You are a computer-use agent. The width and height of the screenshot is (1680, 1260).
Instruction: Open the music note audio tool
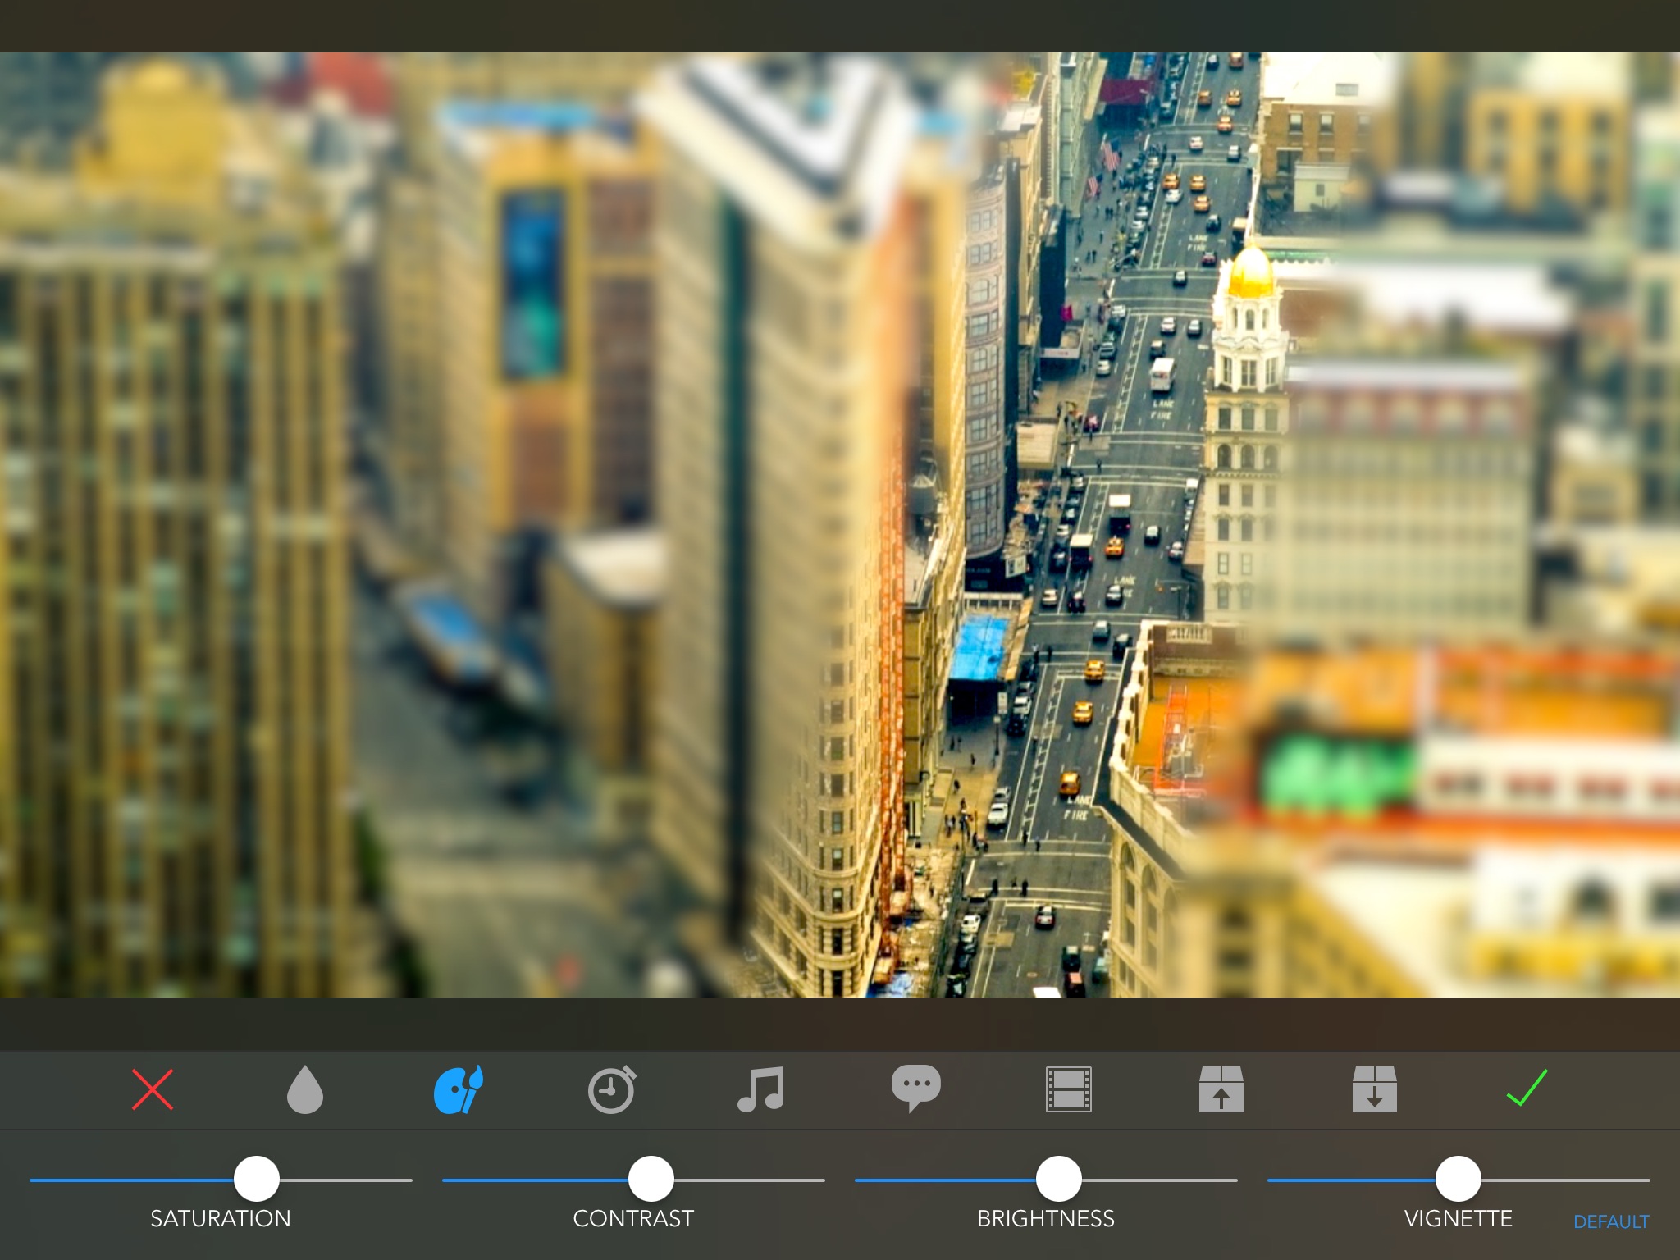pyautogui.click(x=761, y=1089)
